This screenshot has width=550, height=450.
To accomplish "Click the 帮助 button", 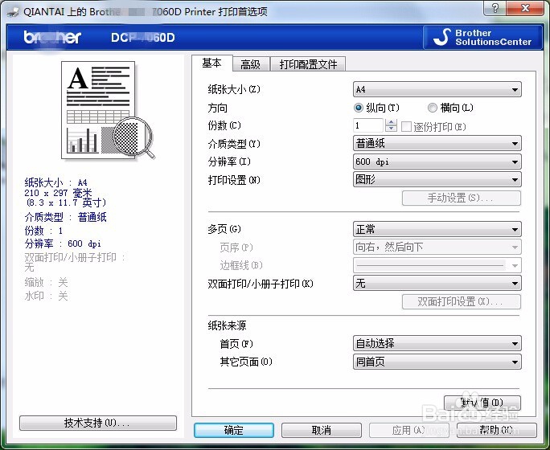I will coord(497,430).
